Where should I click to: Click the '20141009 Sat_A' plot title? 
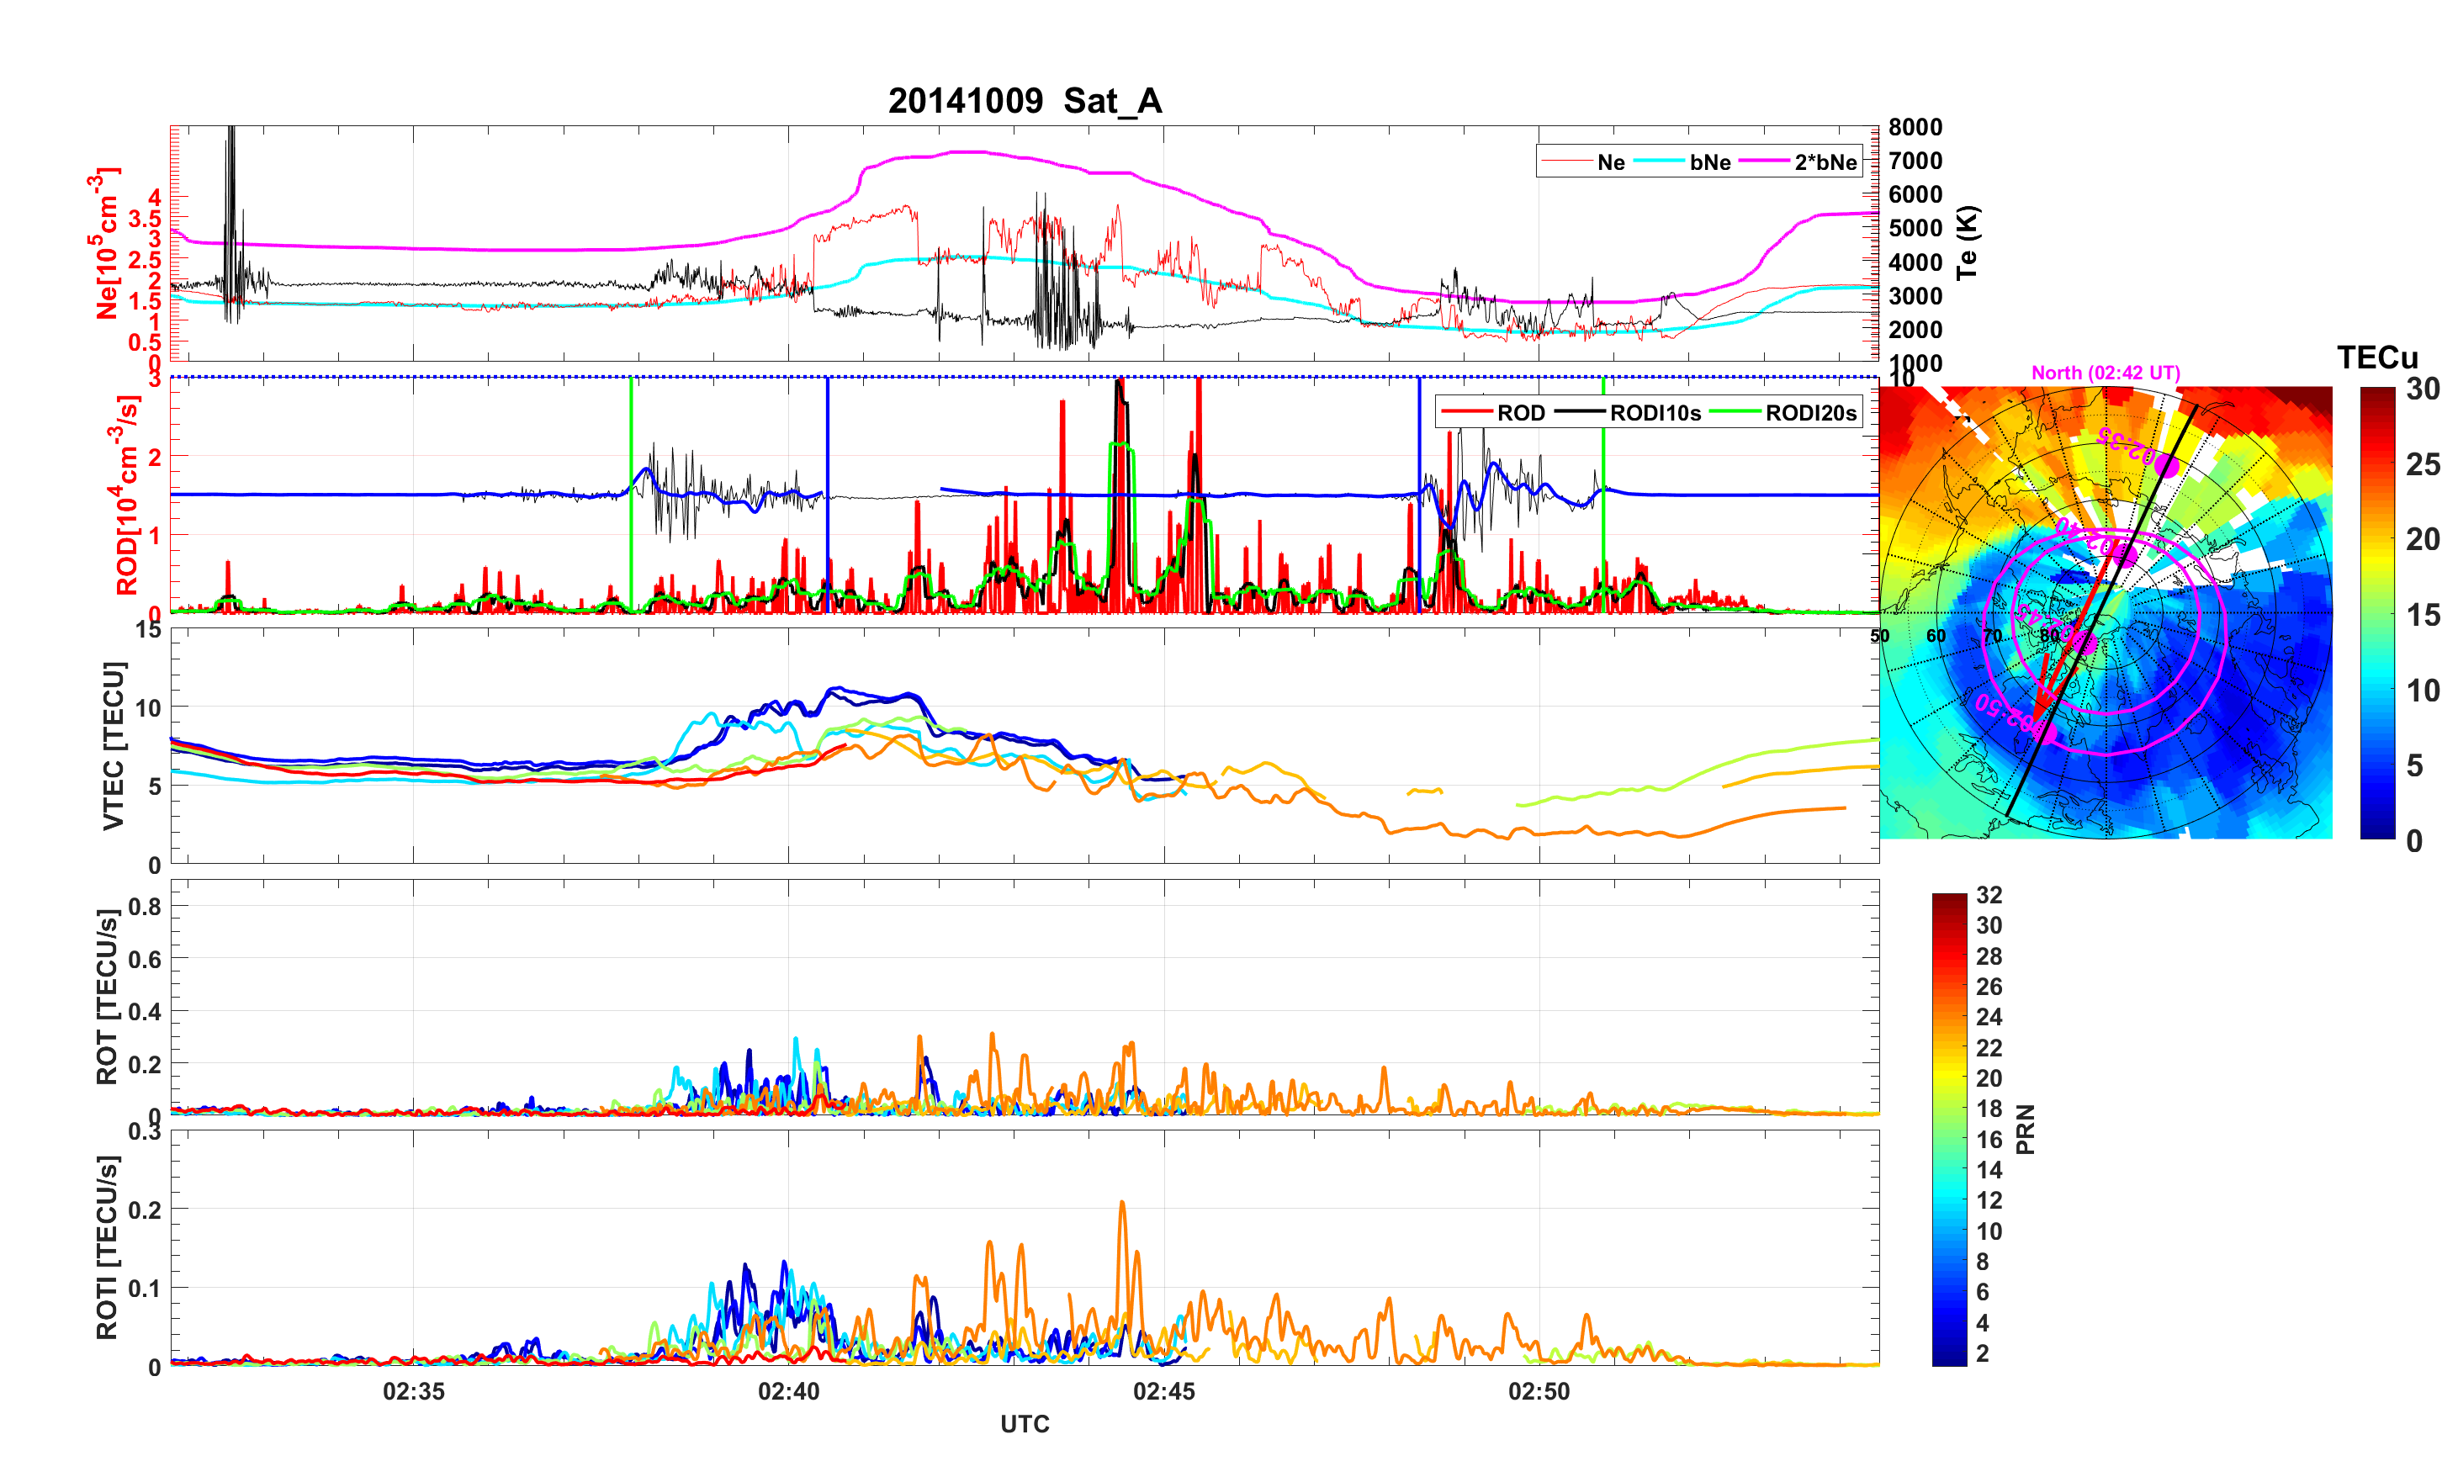pos(1024,101)
